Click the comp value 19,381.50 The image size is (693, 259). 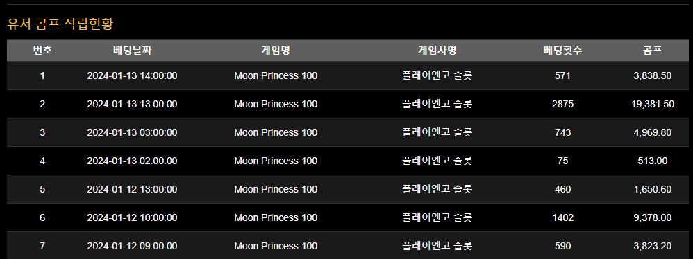point(653,104)
